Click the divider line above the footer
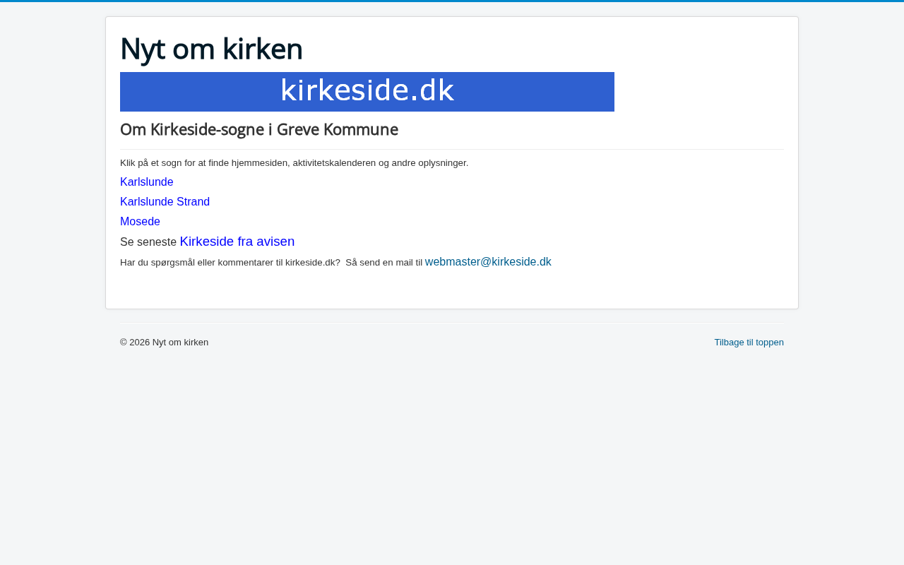Screen dimensions: 904x565 tap(452, 323)
